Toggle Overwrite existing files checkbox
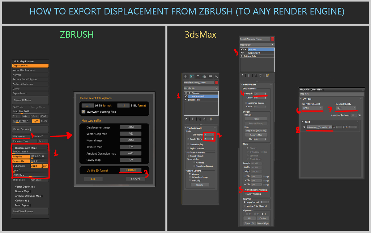The height and width of the screenshot is (233, 371). (83, 112)
